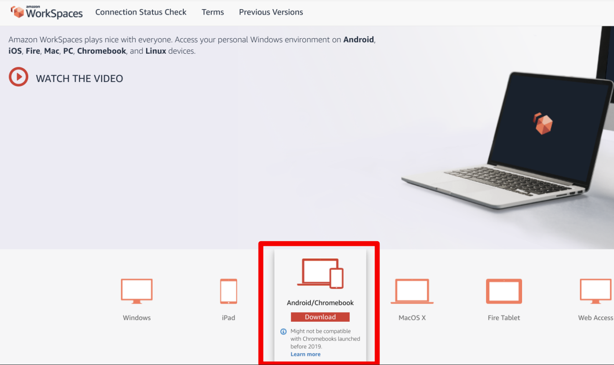Screen dimensions: 614x365
Task: Open the Connection Status Check page
Action: [141, 12]
